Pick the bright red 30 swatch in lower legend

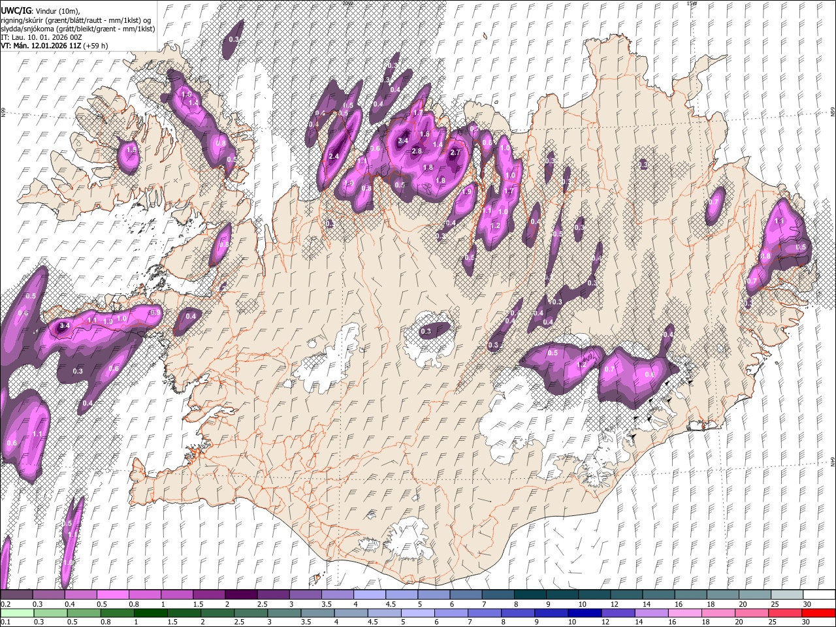tap(819, 613)
